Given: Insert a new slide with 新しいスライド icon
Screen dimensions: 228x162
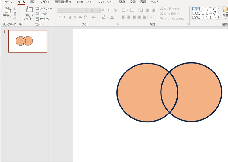Looking at the screenshot, I should [29, 10].
